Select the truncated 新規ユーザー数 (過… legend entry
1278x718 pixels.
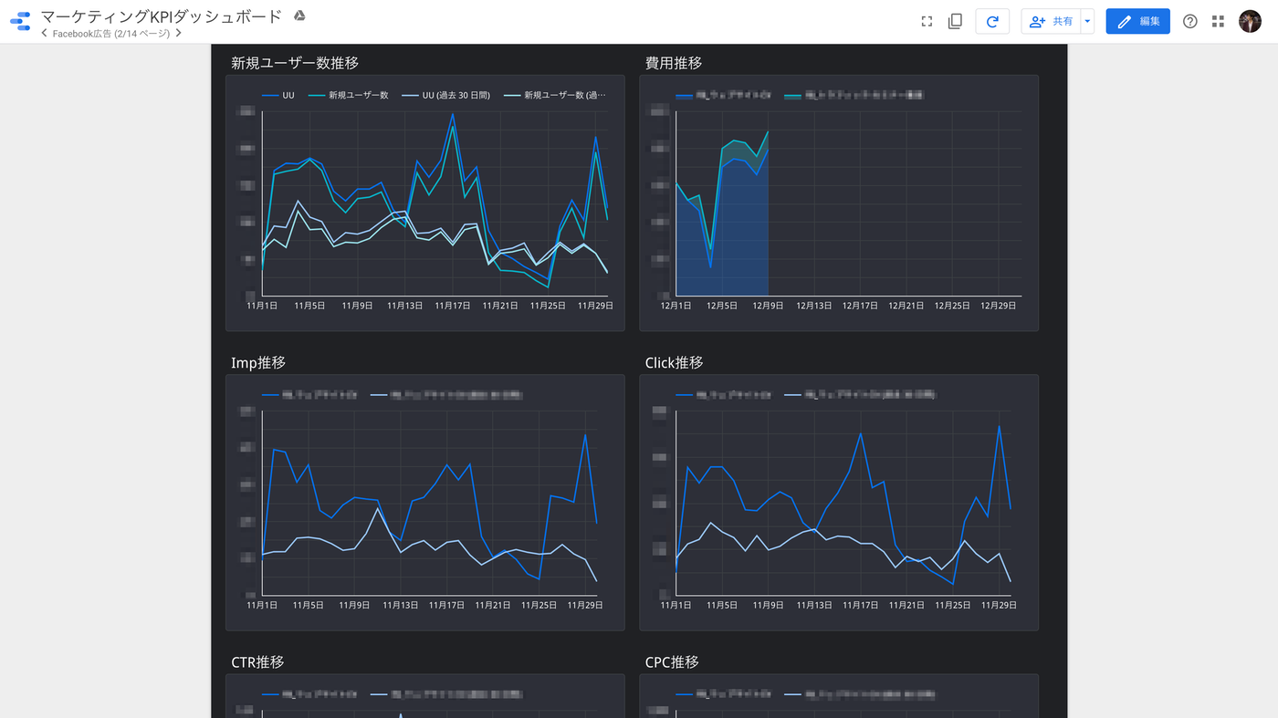point(554,95)
